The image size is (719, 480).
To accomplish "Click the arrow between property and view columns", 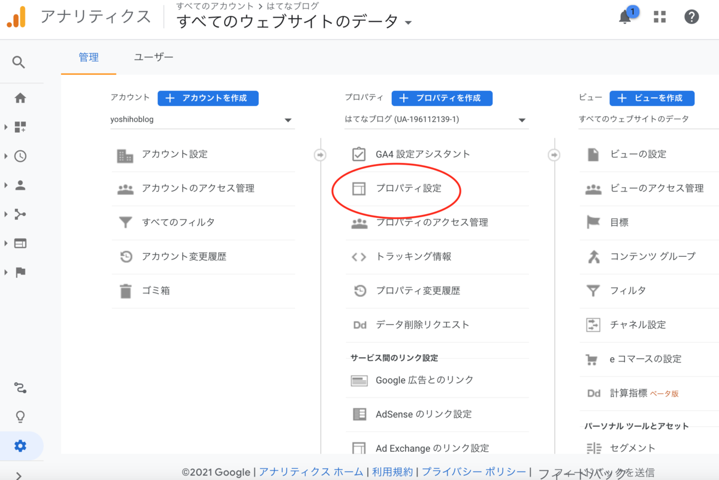I will (554, 155).
